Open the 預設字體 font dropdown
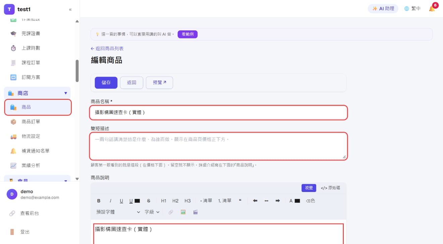The image size is (443, 244). click(118, 212)
